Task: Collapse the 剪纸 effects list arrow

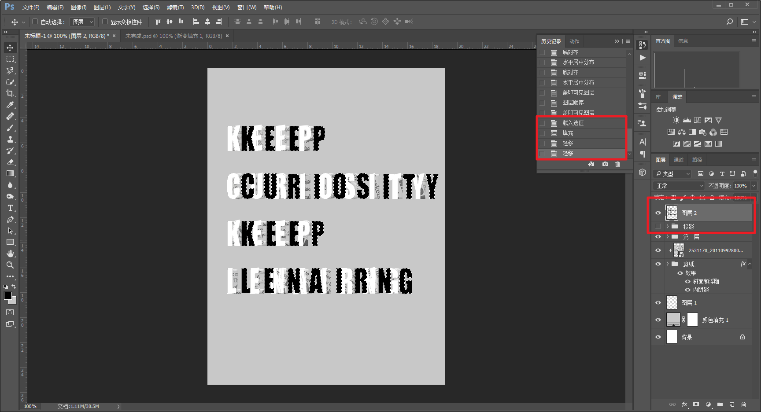Action: 750,264
